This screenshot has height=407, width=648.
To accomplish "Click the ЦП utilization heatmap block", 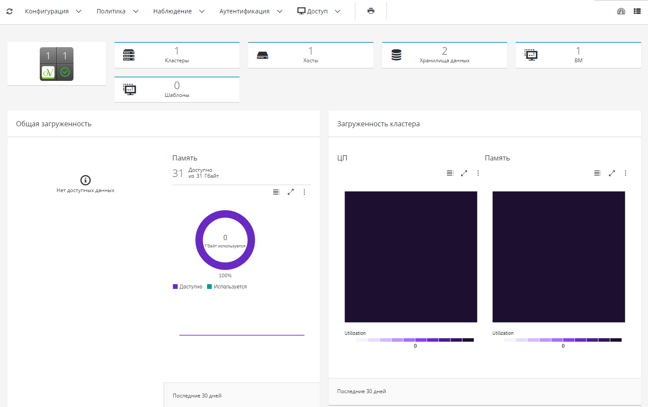I will click(411, 257).
